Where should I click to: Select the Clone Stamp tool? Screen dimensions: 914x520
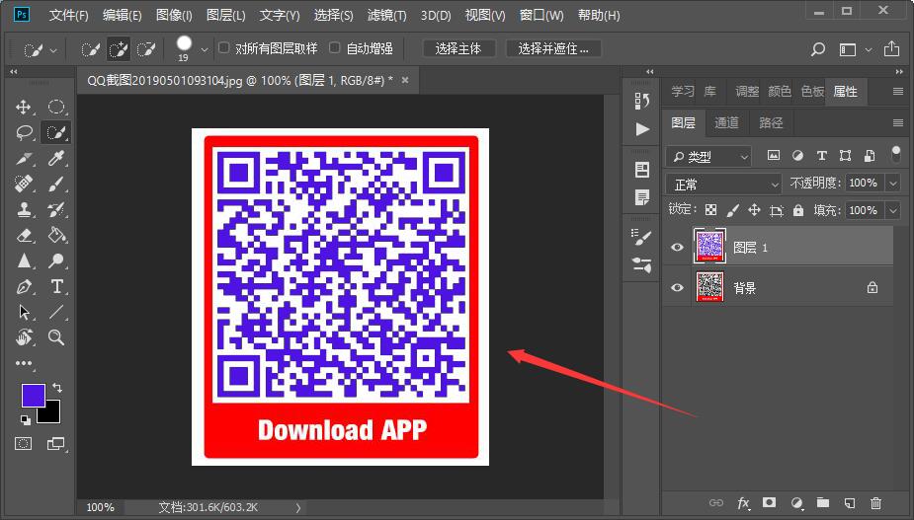coord(24,209)
